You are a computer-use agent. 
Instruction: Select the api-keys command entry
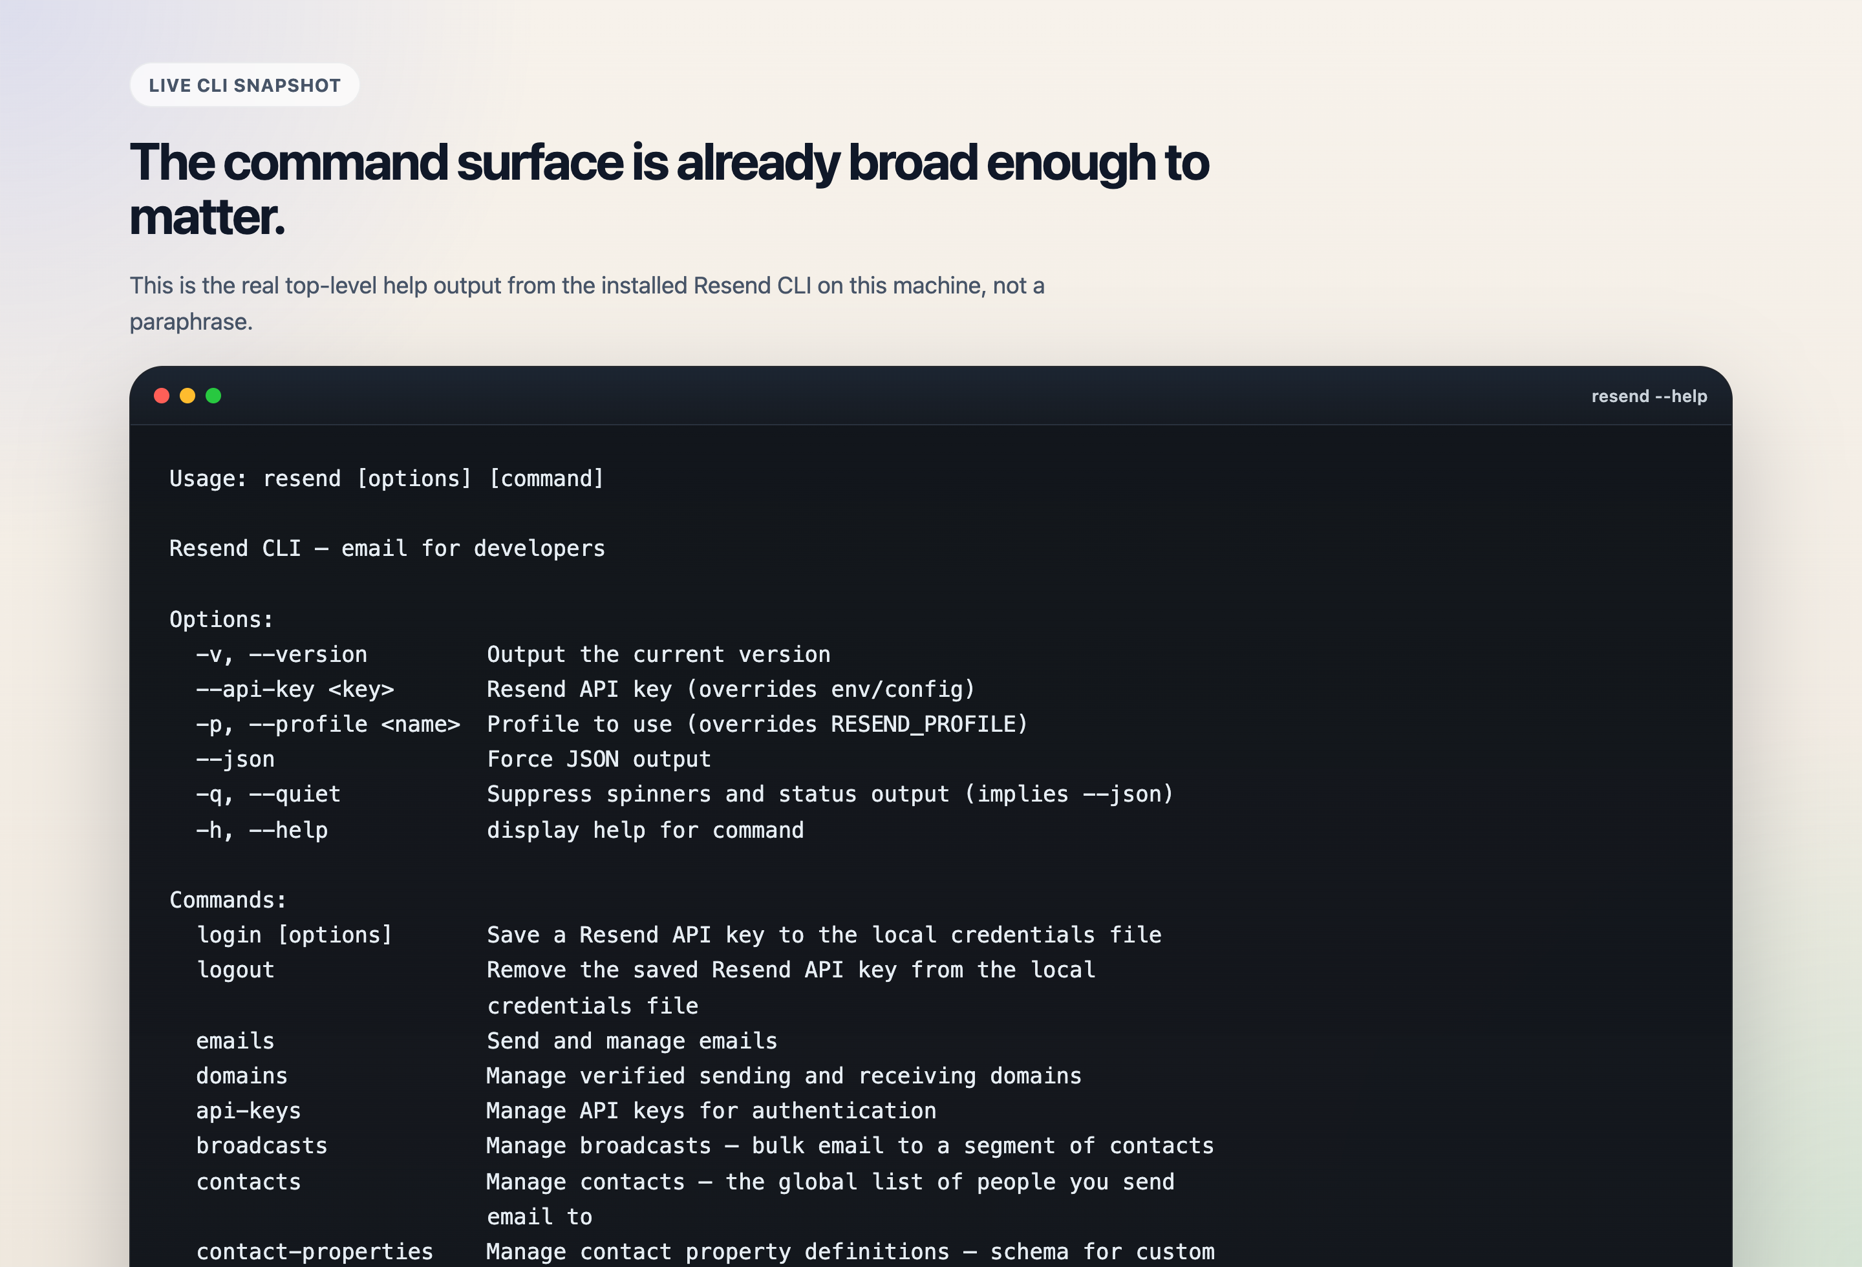coord(248,1110)
